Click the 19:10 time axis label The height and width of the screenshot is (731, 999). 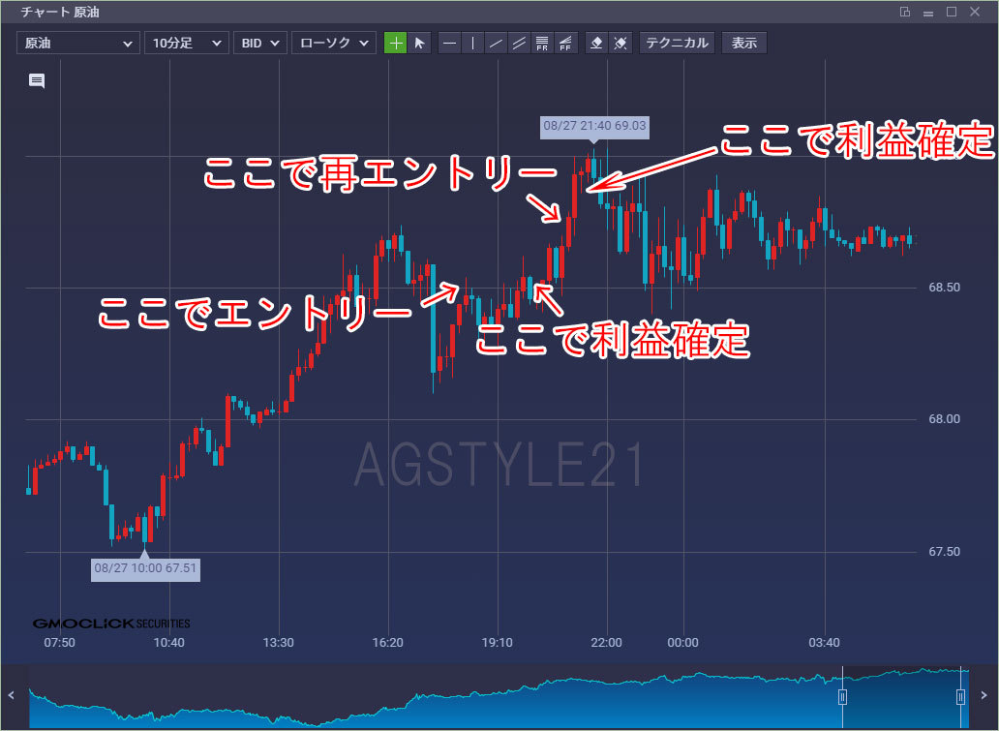pyautogui.click(x=497, y=643)
